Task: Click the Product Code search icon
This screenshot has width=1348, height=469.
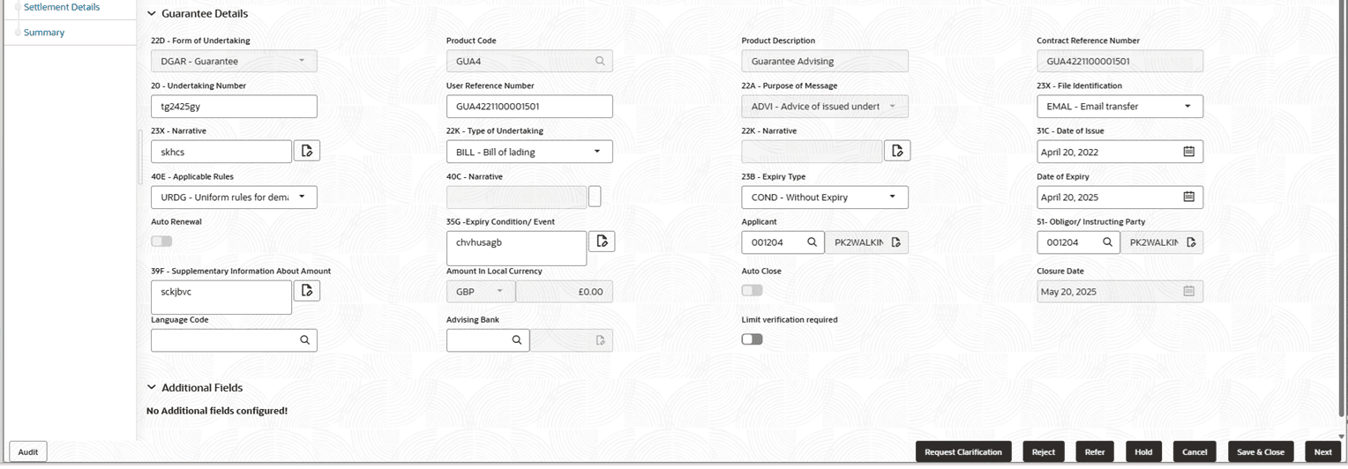Action: coord(600,61)
